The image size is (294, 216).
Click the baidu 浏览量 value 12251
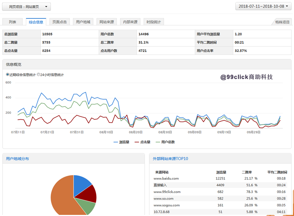(x=220, y=179)
